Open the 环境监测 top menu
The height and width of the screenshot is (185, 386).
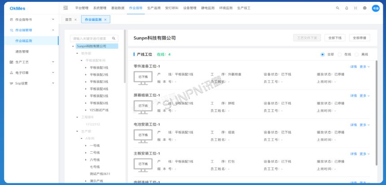(226, 8)
